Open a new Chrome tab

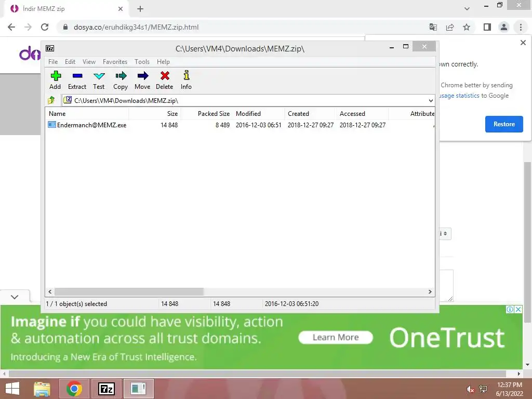click(140, 9)
